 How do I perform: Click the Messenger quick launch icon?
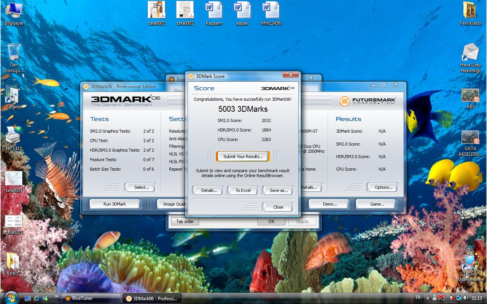point(46,298)
